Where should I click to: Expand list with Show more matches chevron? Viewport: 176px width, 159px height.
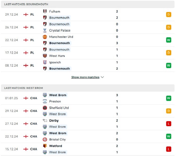click(x=102, y=77)
